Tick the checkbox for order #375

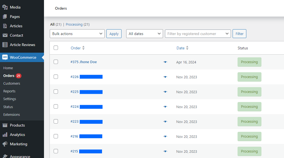click(x=56, y=62)
